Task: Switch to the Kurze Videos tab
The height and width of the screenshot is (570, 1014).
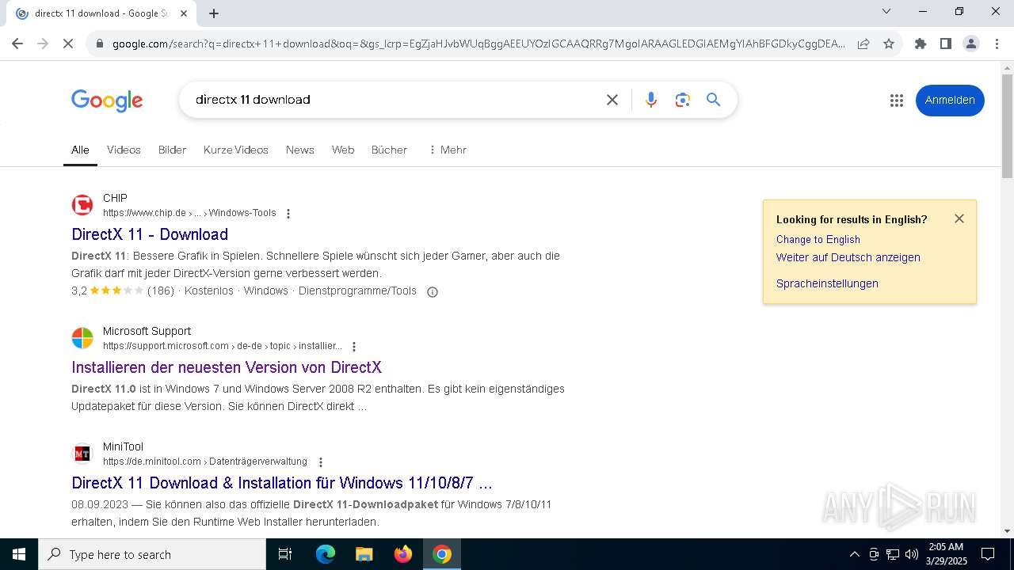Action: pyautogui.click(x=236, y=150)
